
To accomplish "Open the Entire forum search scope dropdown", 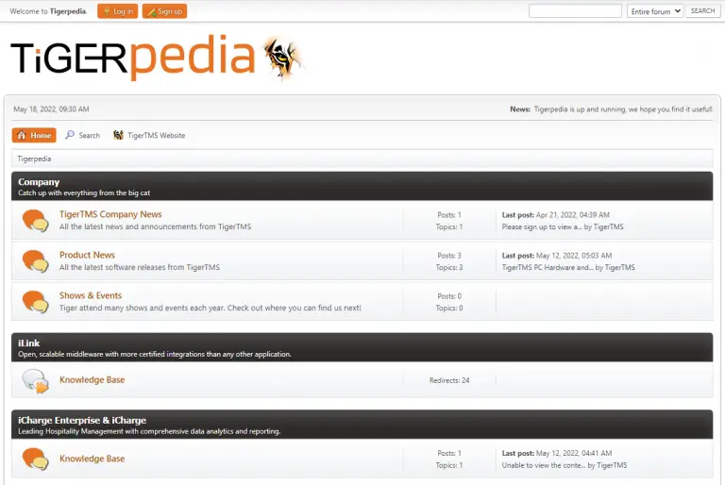I will coord(654,11).
